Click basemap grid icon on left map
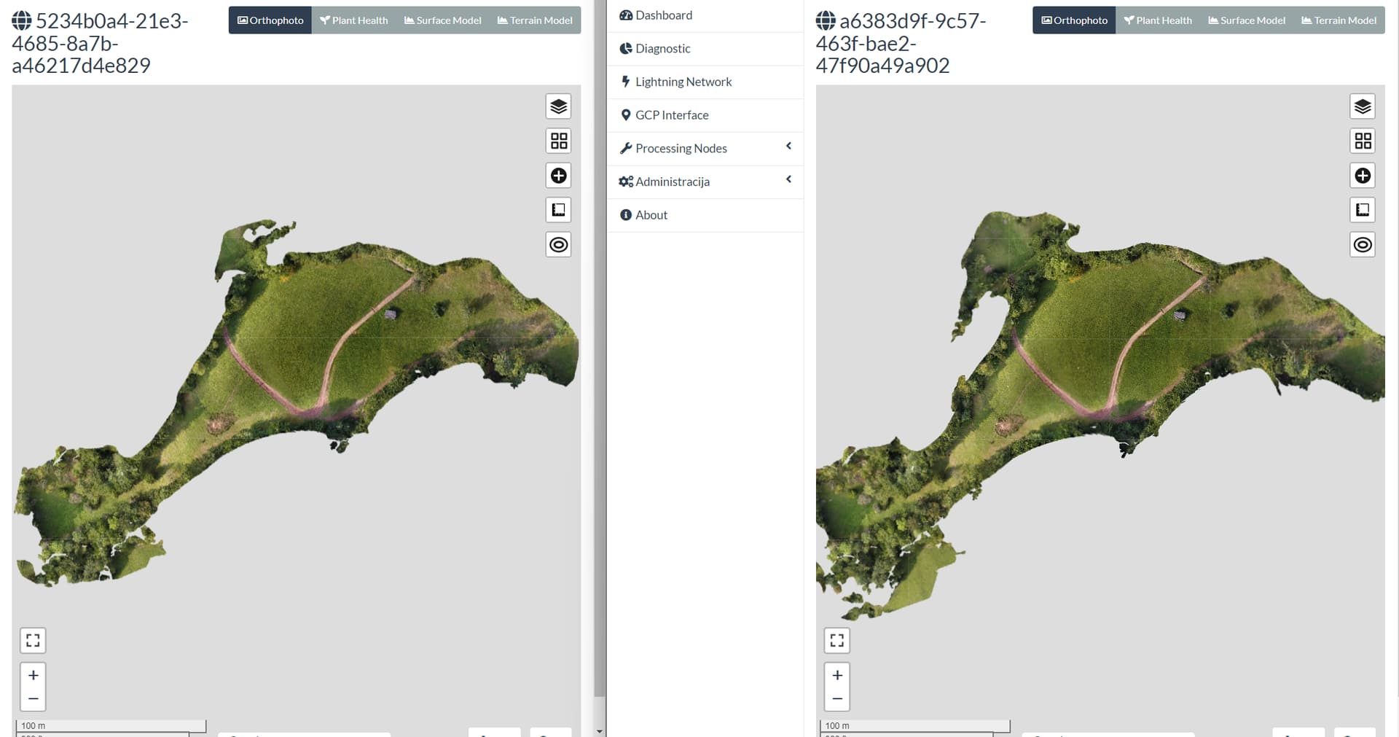Screen dimensions: 1399x737 pos(558,141)
